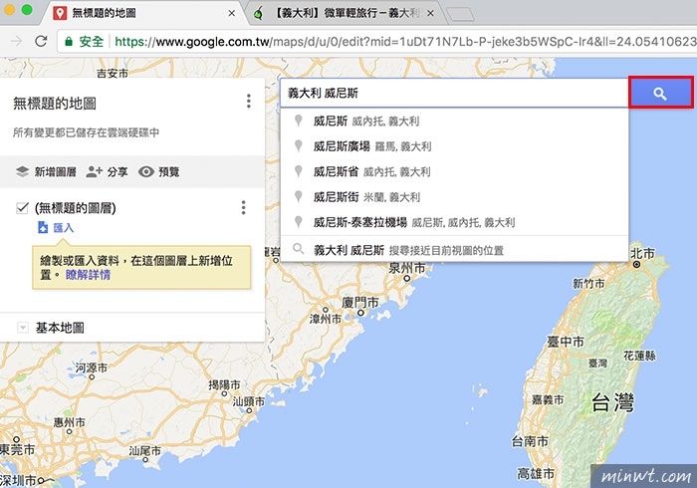Click the search box containing 義大利 威尼斯
Screen dimensions: 697x488
453,93
